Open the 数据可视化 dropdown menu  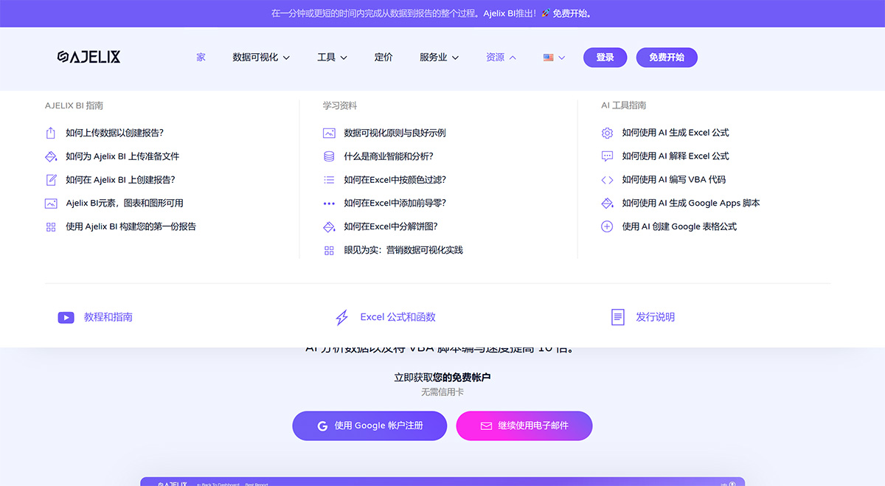tap(254, 57)
